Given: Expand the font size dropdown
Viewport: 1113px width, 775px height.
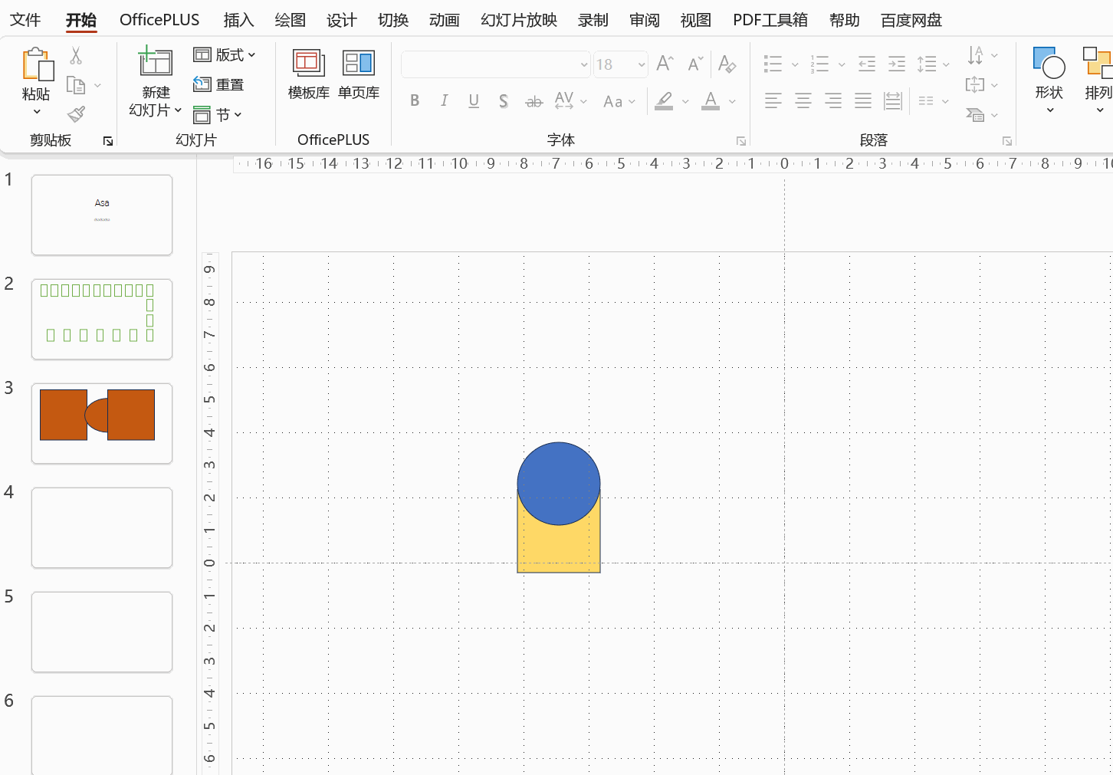Looking at the screenshot, I should pyautogui.click(x=641, y=64).
